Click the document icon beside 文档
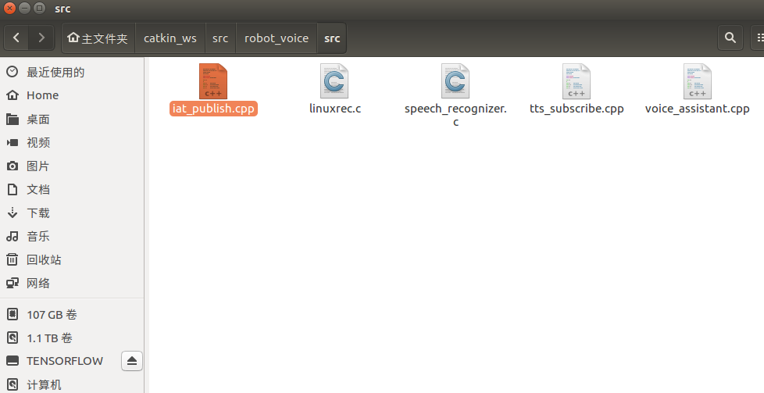 [12, 189]
